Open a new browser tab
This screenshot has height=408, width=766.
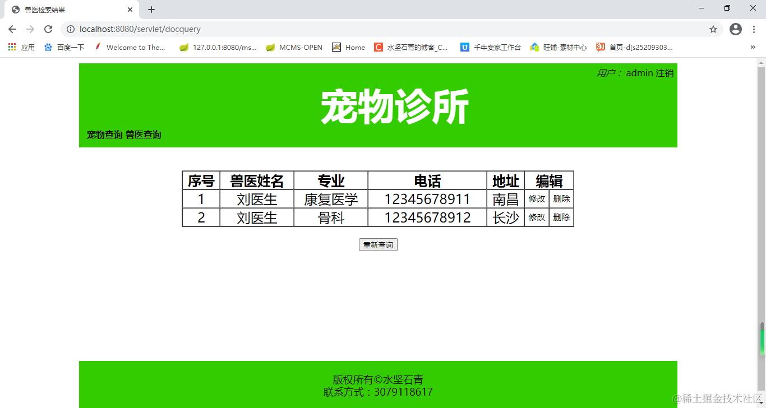tap(150, 9)
